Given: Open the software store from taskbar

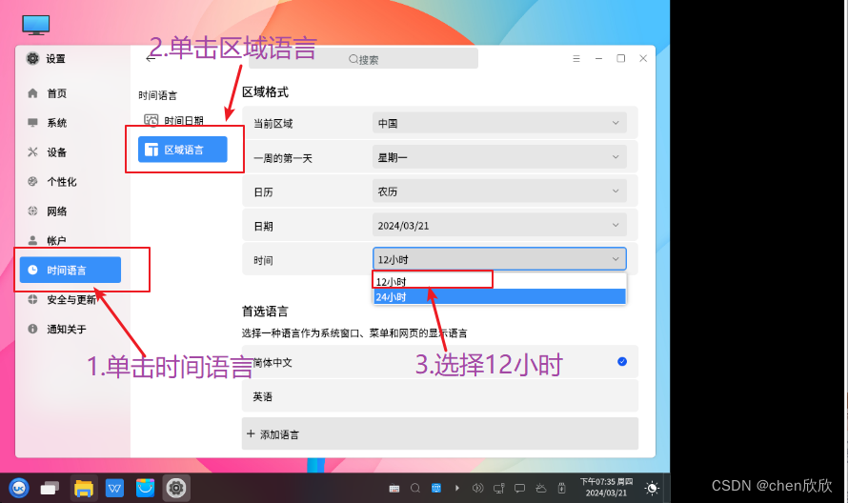Looking at the screenshot, I should click(x=145, y=489).
